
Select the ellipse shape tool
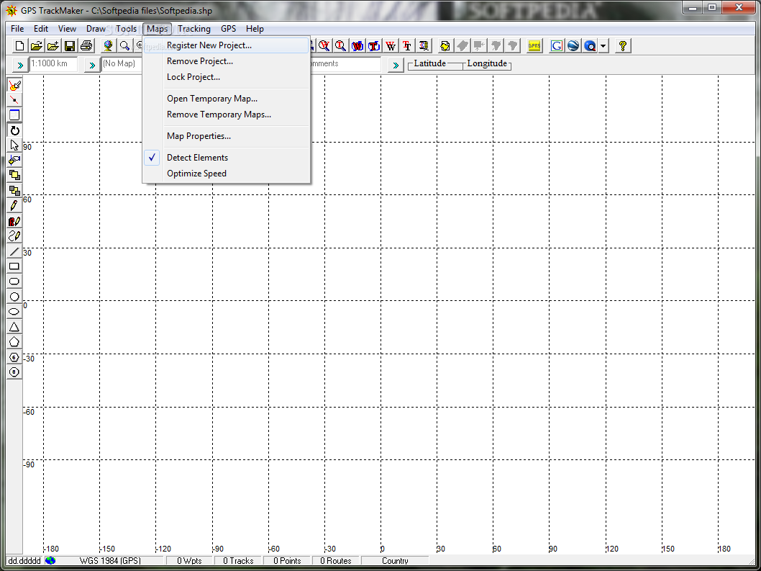point(14,312)
